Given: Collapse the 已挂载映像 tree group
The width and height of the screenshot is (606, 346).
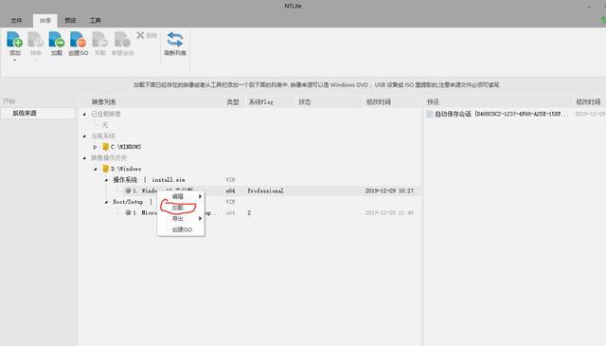Looking at the screenshot, I should [x=84, y=114].
